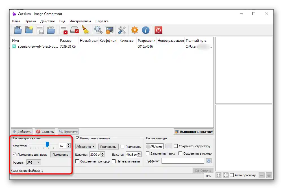Click the remove item document icon with red X
283x189 pixels.
[64, 30]
